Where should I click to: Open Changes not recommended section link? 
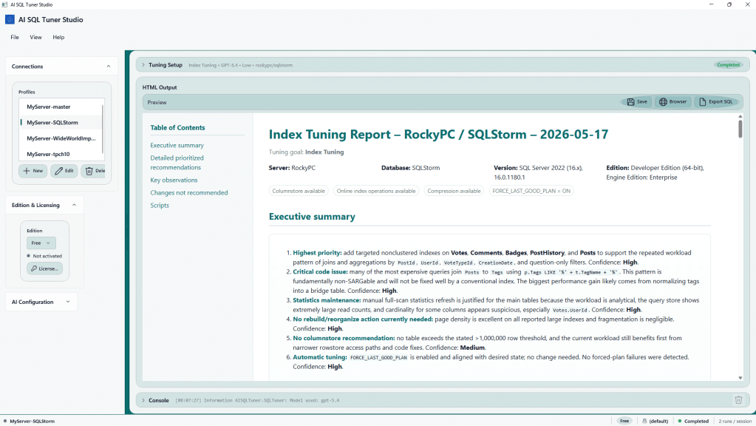coord(189,192)
